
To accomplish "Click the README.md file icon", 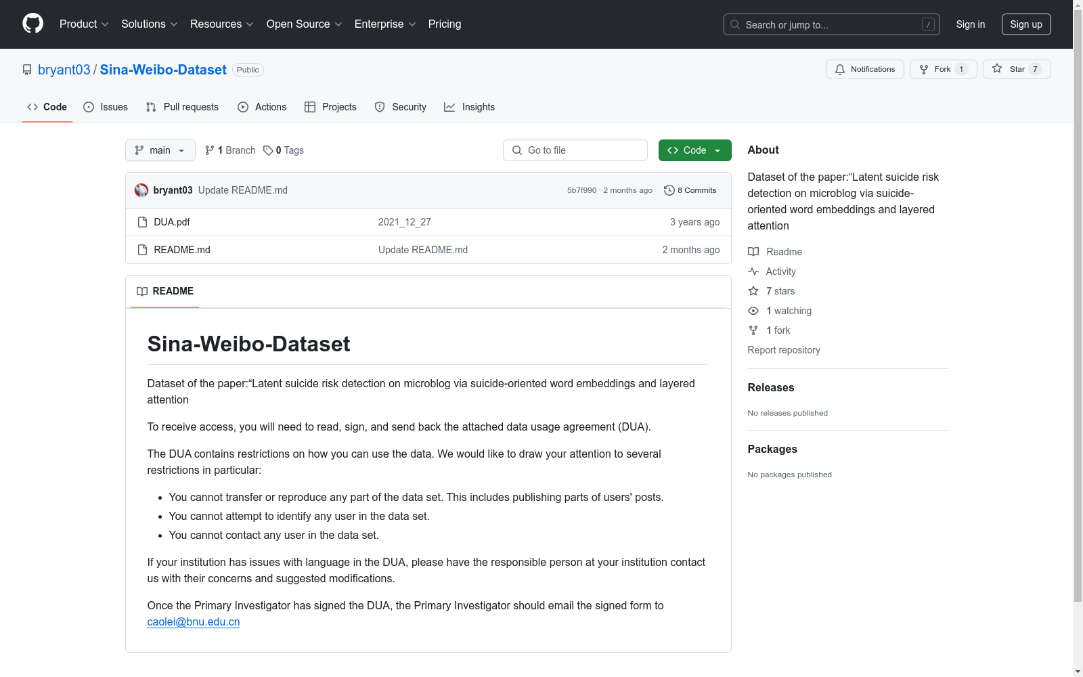I will click(x=142, y=250).
